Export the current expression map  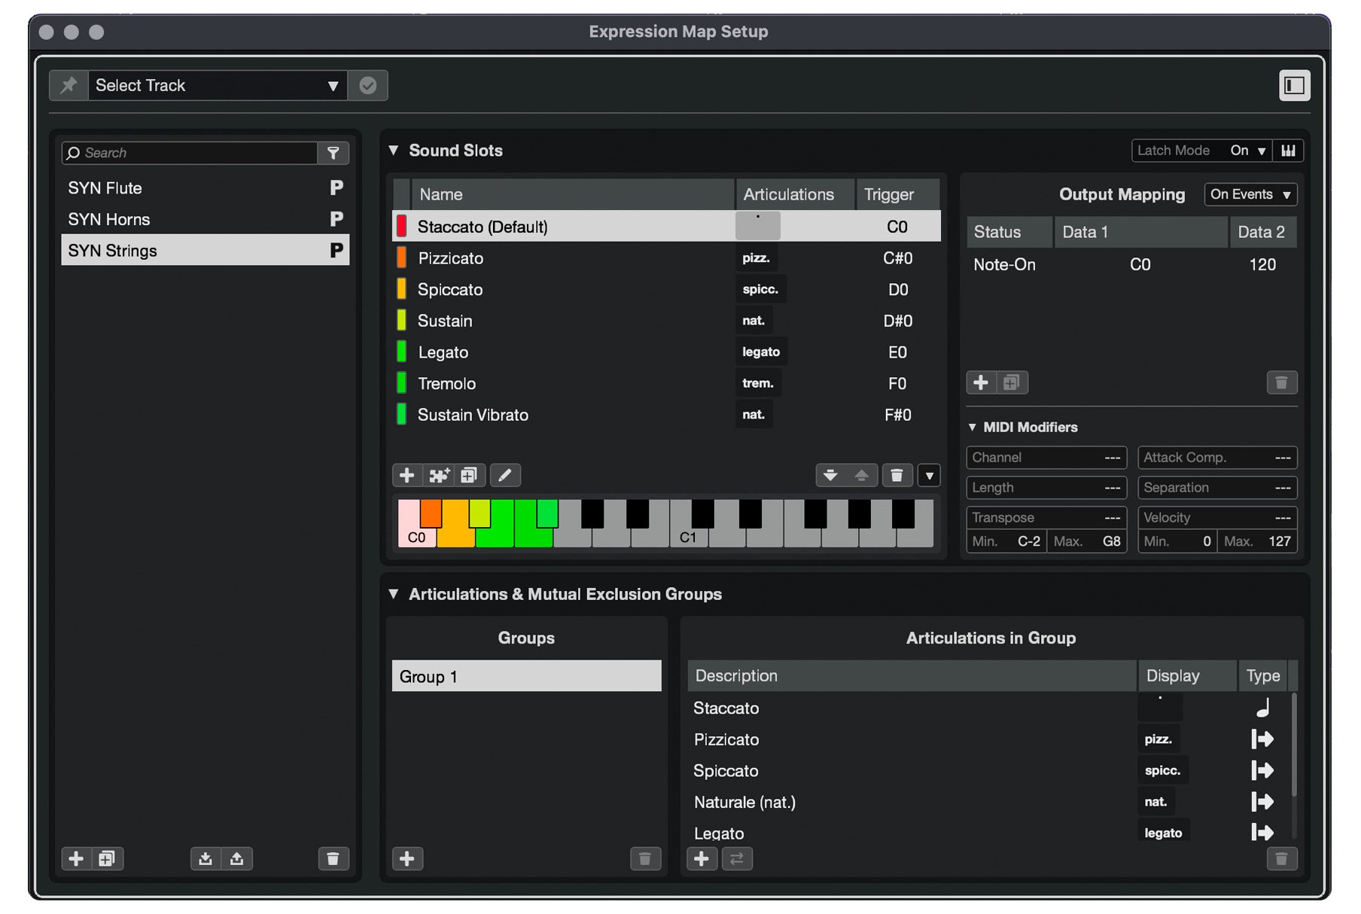click(x=238, y=858)
